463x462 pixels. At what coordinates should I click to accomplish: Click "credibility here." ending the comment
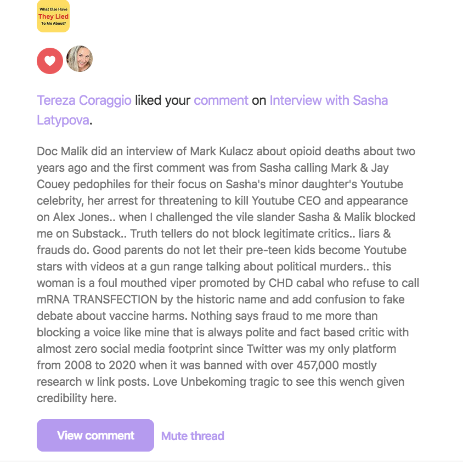(x=77, y=398)
